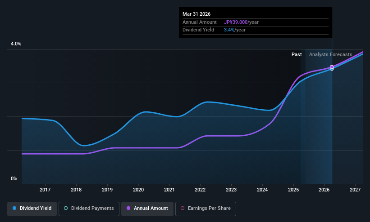
Task: Click the JP¥39.000/year tooltip value
Action: [x=241, y=22]
